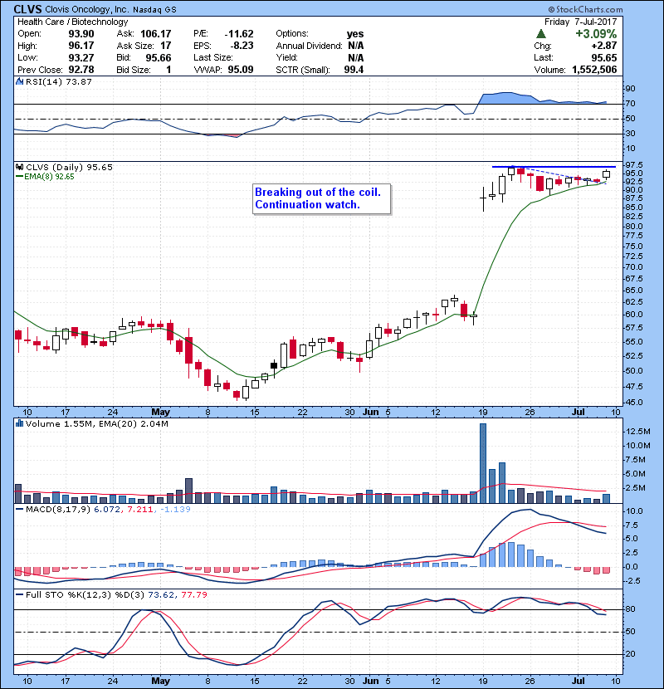The height and width of the screenshot is (689, 664).
Task: Click the blue horizontal resistance line near 97.5
Action: [x=554, y=167]
